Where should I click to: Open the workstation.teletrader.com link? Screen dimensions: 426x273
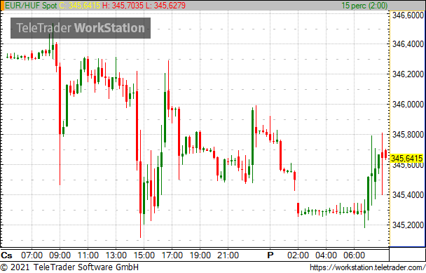click(x=367, y=267)
